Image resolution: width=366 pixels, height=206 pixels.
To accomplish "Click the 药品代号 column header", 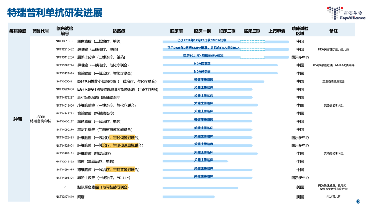I will pyautogui.click(x=40, y=31).
